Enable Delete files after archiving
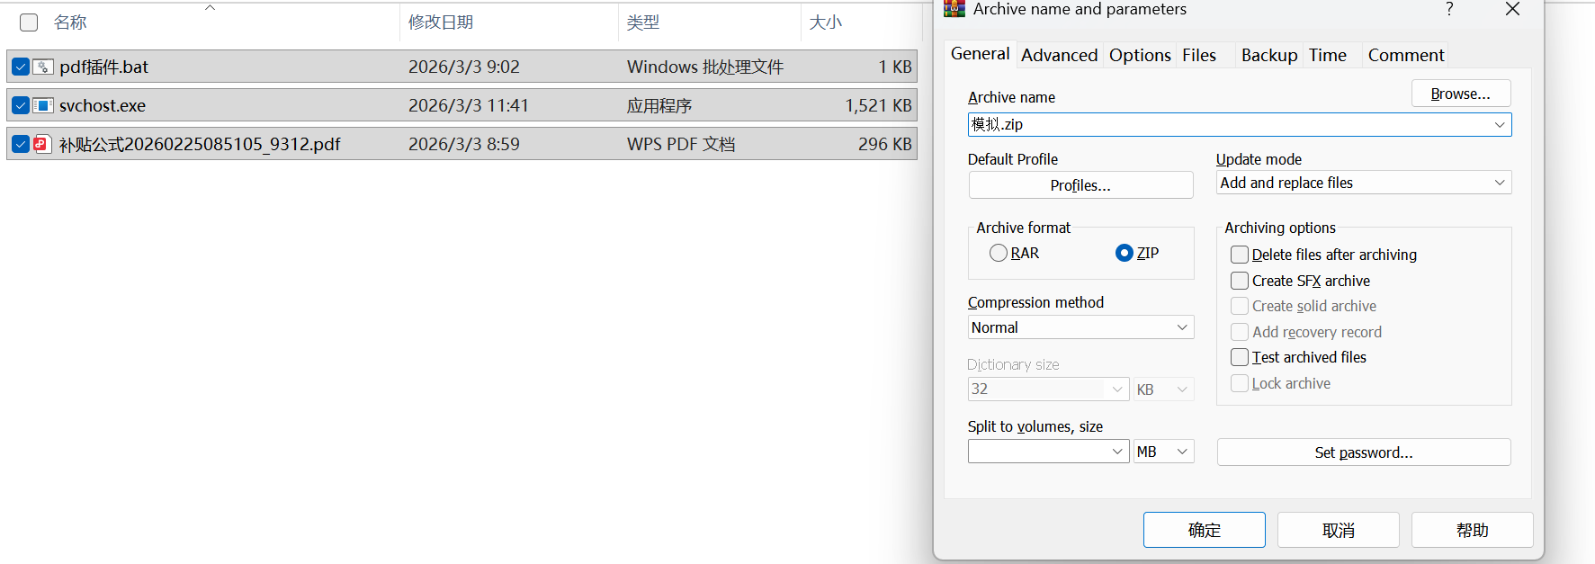1595x564 pixels. [1240, 255]
